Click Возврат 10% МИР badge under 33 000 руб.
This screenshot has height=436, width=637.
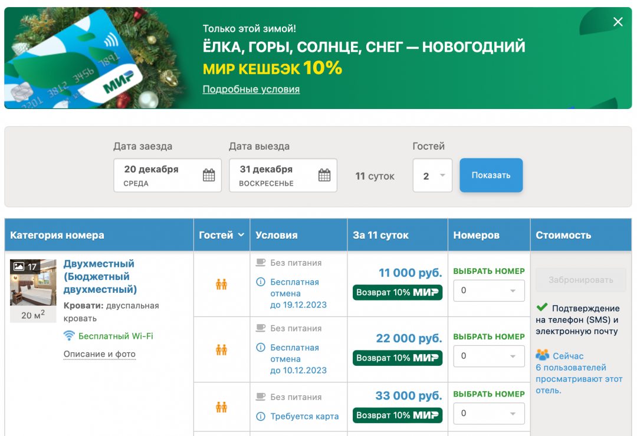point(398,415)
